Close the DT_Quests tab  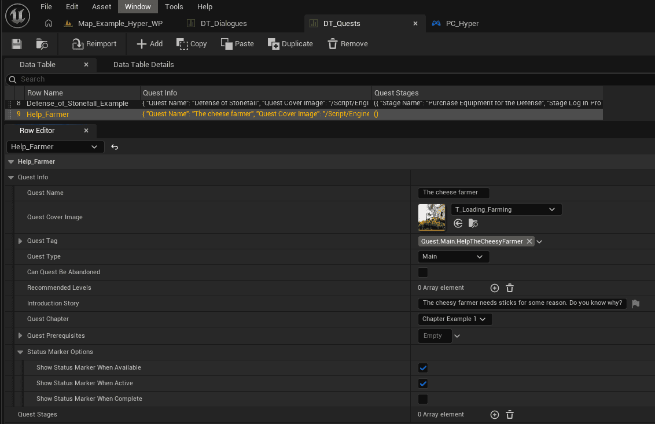click(x=415, y=24)
